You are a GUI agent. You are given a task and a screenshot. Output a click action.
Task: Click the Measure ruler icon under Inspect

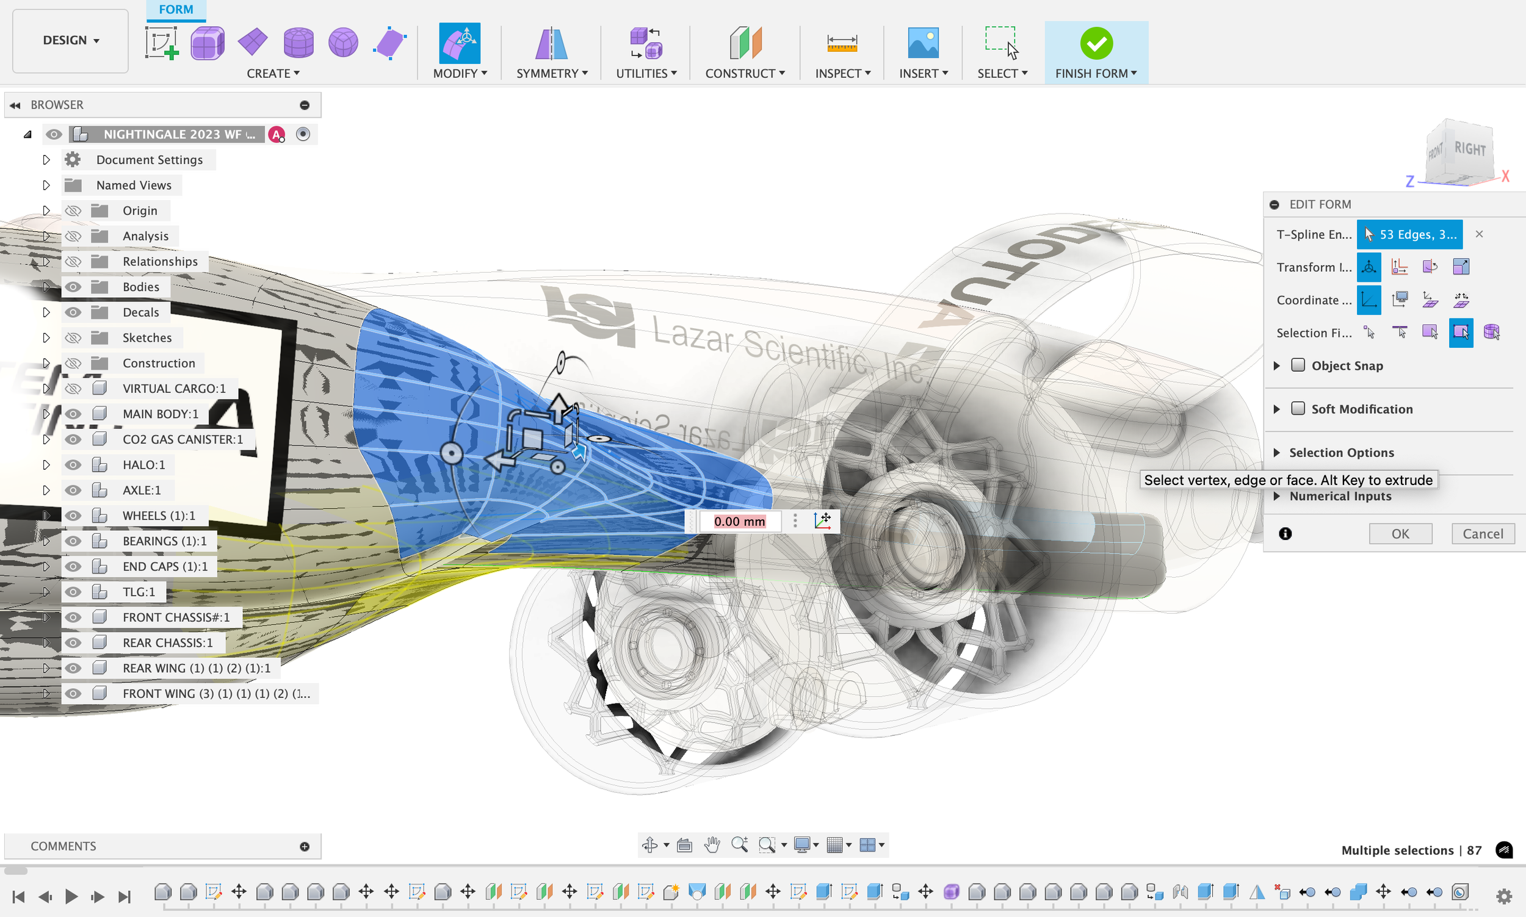pyautogui.click(x=842, y=43)
